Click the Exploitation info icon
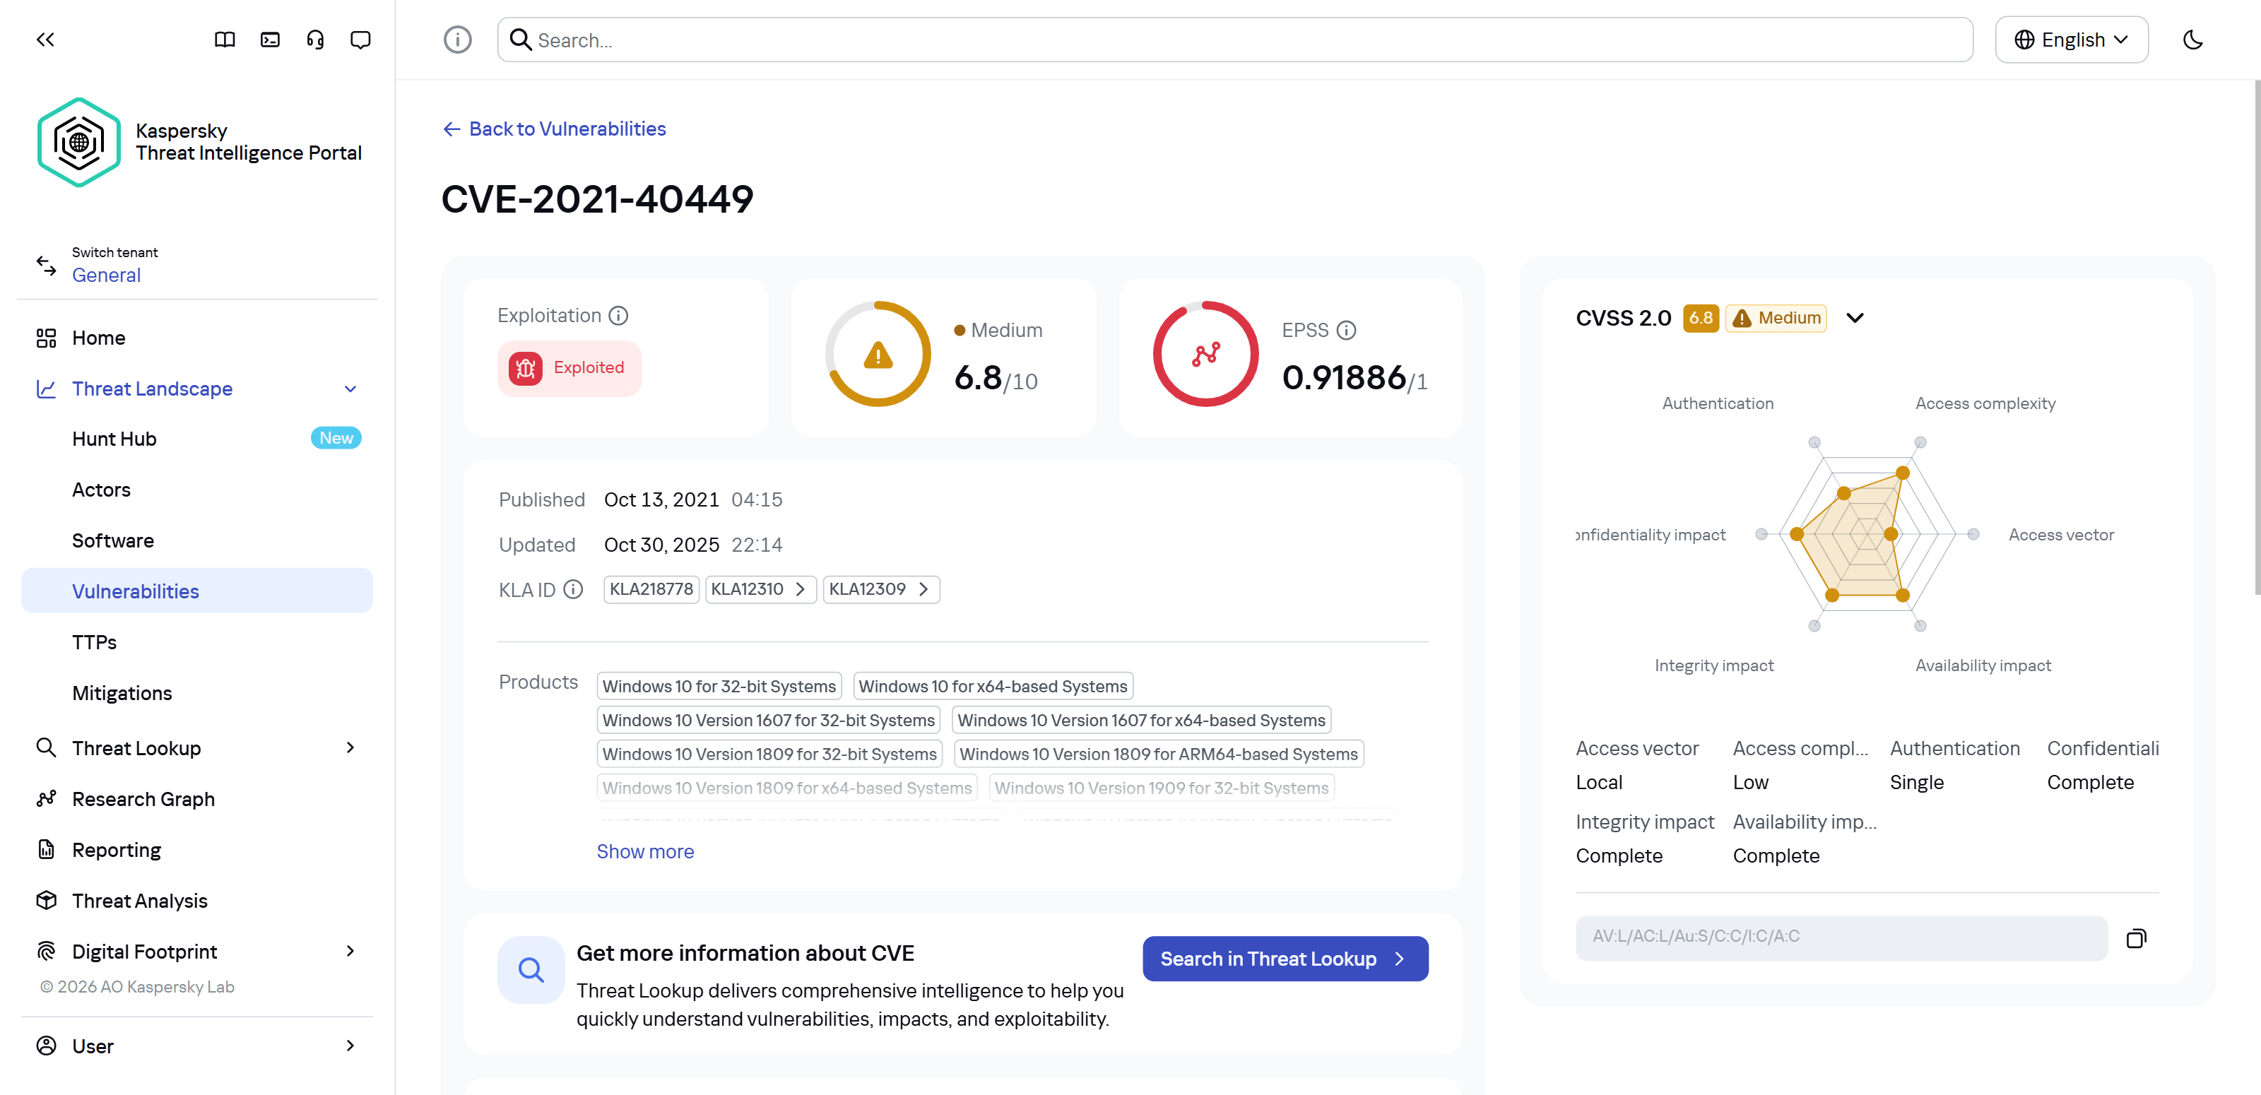 [619, 315]
